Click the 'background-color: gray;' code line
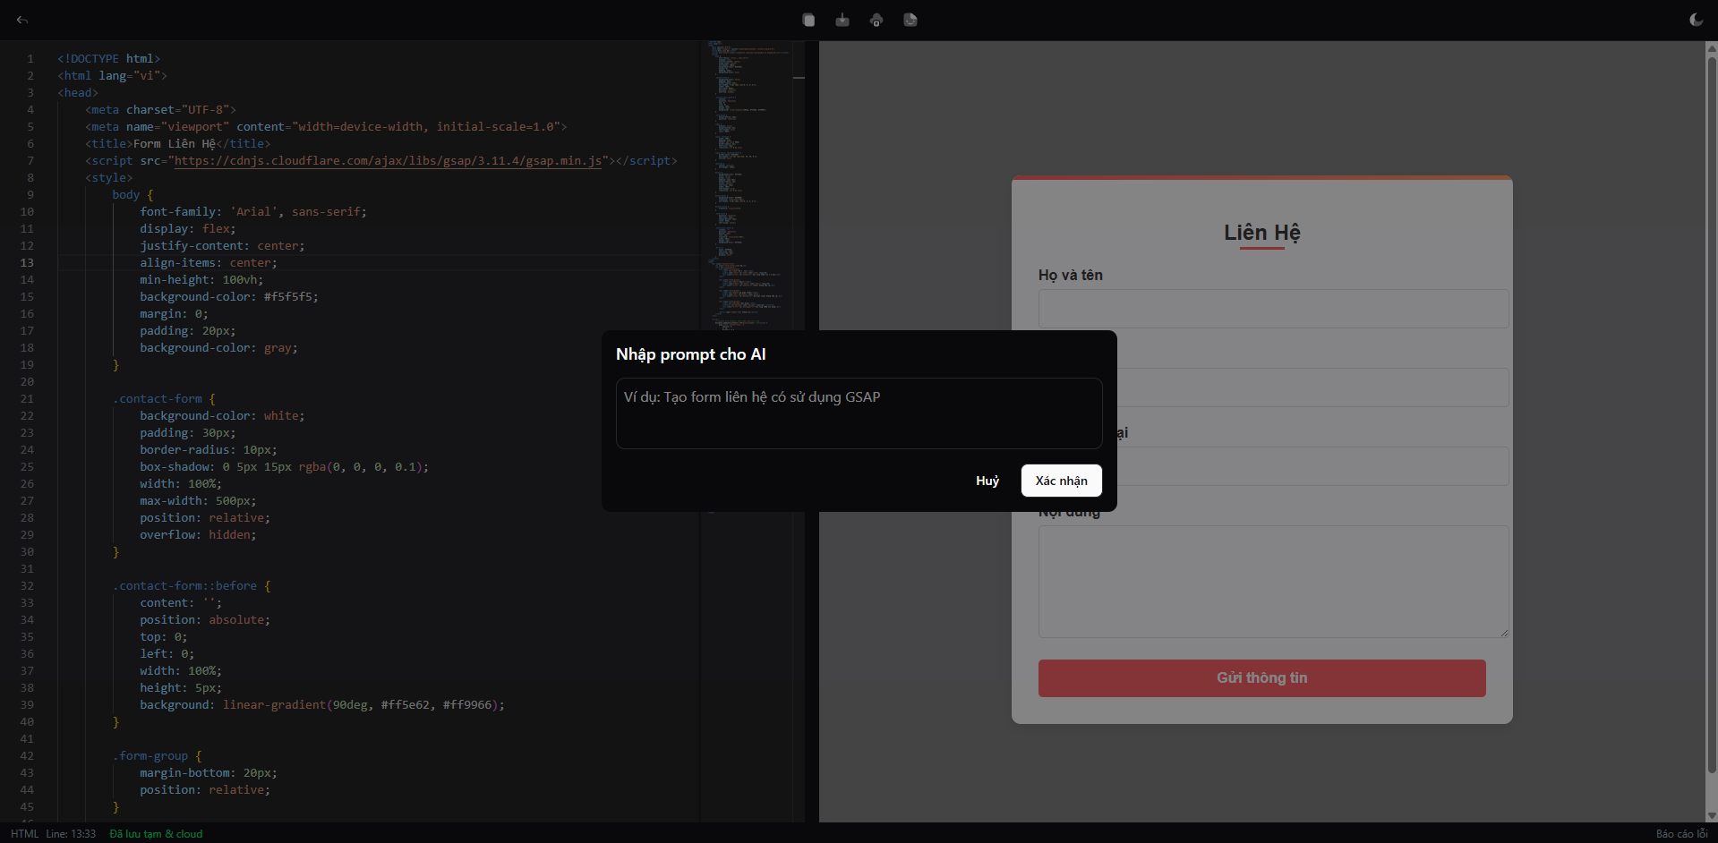 click(x=218, y=348)
